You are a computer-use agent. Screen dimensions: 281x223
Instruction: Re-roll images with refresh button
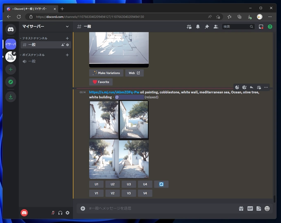click(x=161, y=184)
